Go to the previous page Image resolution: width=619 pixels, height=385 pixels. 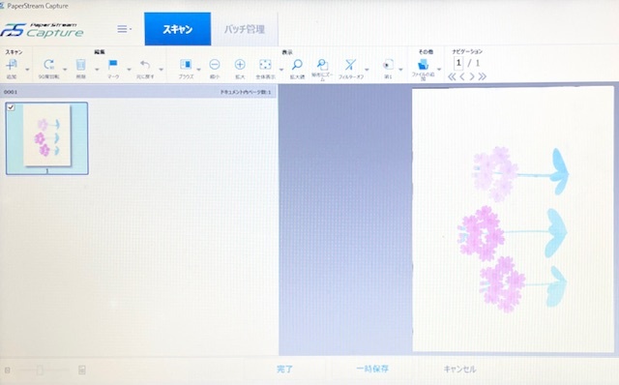462,76
